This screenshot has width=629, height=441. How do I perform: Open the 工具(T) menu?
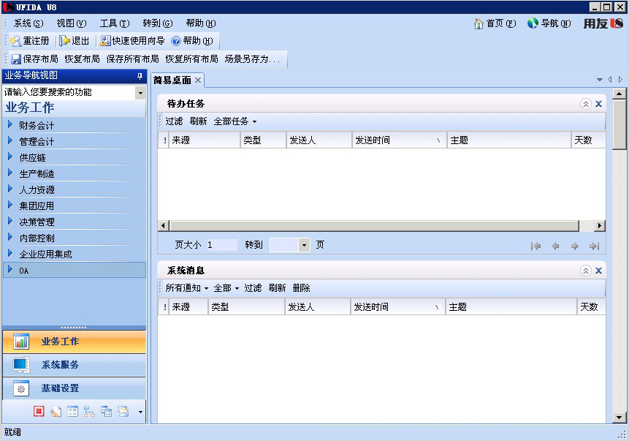click(113, 23)
